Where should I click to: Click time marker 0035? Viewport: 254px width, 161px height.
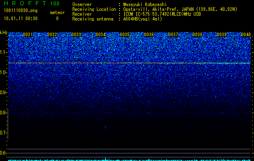tap(125, 35)
